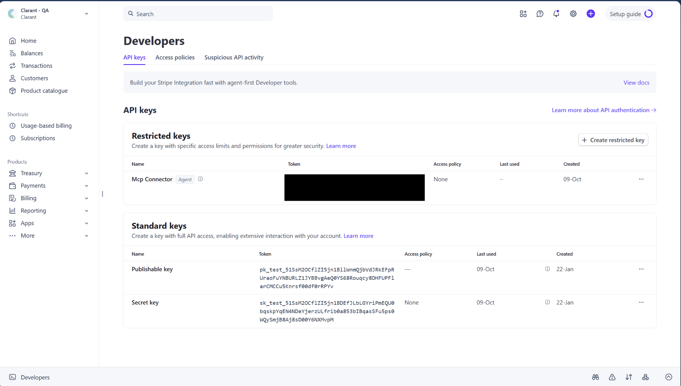Open notifications bell icon
Image resolution: width=681 pixels, height=386 pixels.
556,14
